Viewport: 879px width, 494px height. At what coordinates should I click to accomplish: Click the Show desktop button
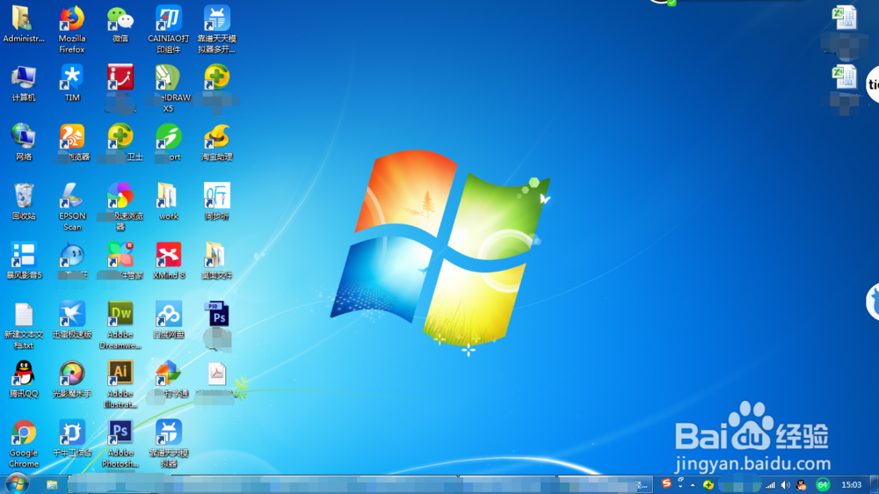coord(875,484)
